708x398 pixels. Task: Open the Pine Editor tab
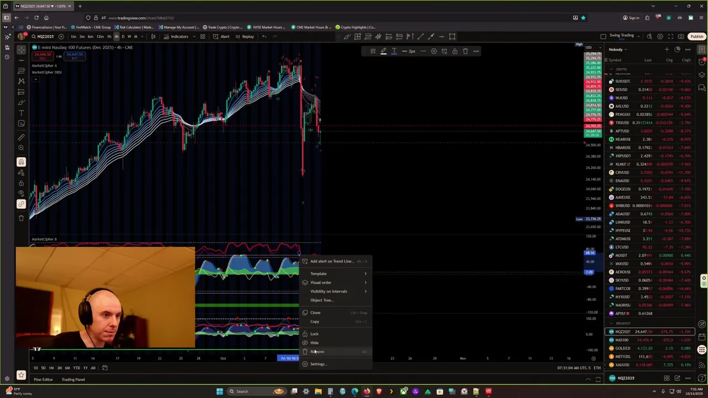click(43, 380)
